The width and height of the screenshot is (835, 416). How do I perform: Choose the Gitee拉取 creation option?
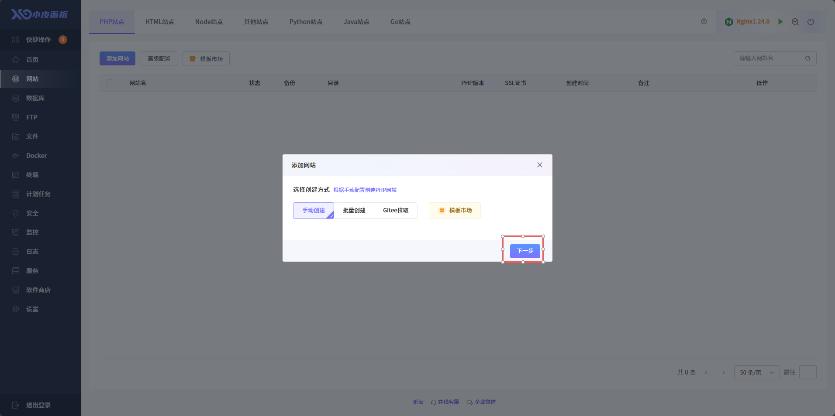[396, 211]
